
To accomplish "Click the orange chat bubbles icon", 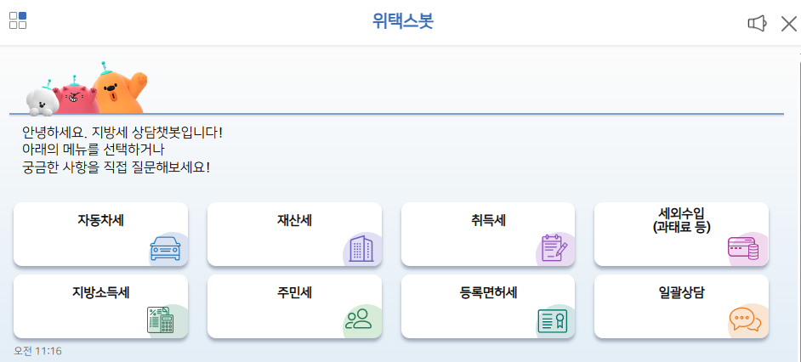I will 746,320.
